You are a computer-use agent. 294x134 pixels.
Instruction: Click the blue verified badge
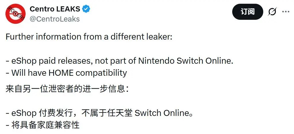87,9
